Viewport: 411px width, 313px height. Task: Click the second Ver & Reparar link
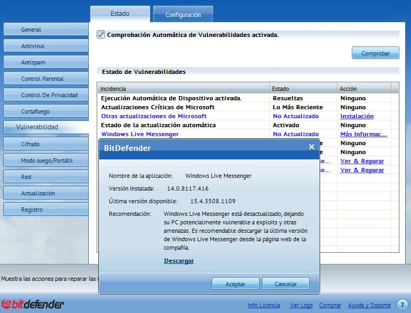(362, 170)
